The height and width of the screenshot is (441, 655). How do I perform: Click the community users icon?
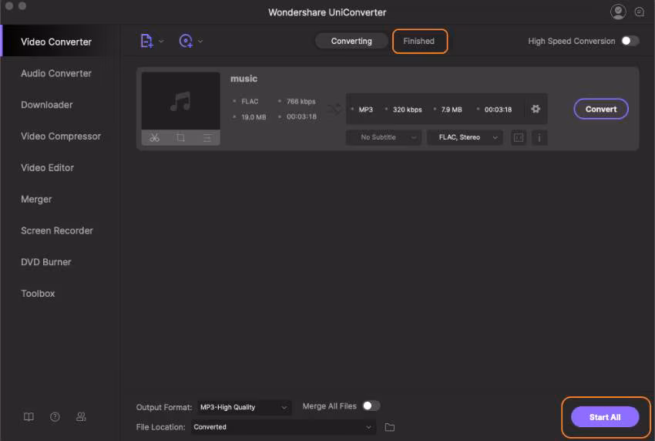click(x=81, y=417)
